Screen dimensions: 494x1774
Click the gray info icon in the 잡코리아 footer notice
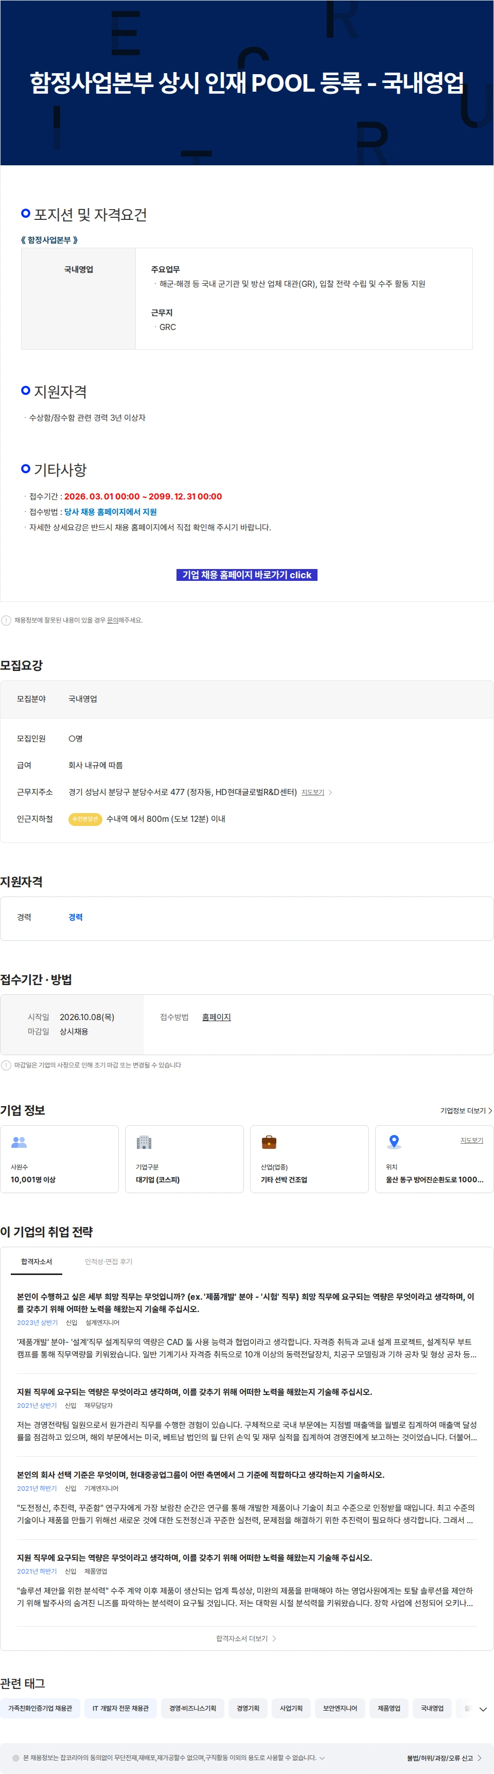coord(16,1758)
